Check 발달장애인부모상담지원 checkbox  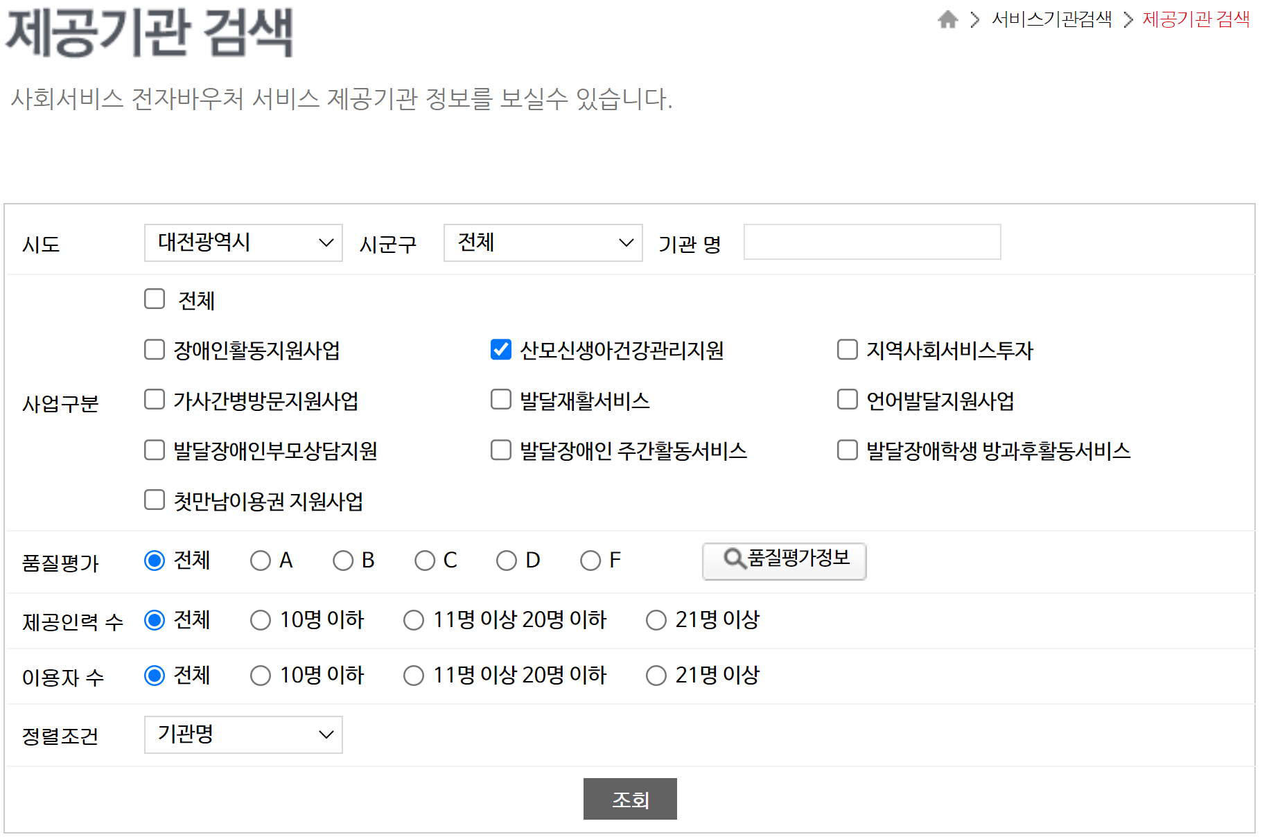[155, 450]
